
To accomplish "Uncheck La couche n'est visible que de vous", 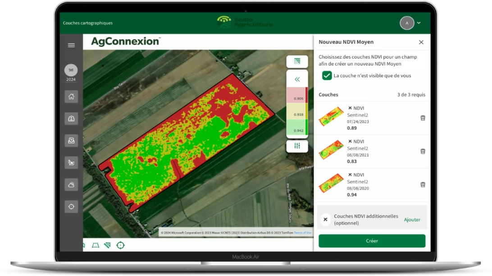I will [x=327, y=76].
